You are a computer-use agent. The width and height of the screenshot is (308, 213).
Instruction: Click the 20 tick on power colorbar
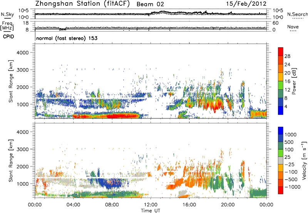(287, 73)
